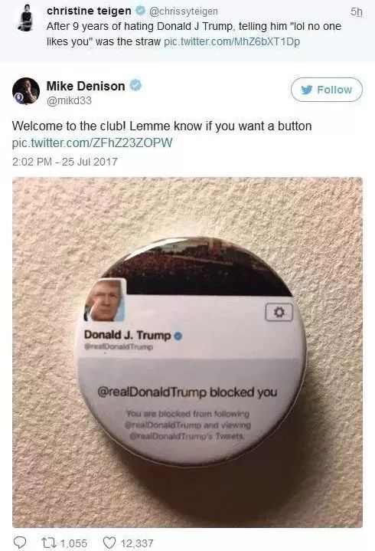Follow Mike Denison

[326, 90]
